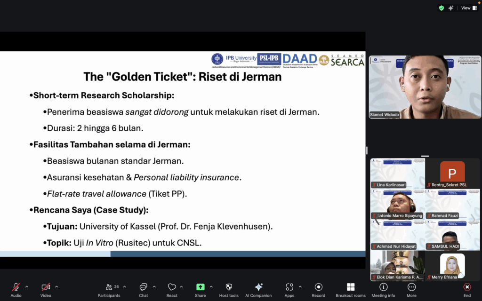482x301 pixels.
Task: Open the Participants panel
Action: click(109, 287)
